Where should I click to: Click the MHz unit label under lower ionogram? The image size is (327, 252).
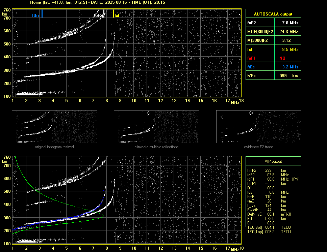[x=235, y=249]
